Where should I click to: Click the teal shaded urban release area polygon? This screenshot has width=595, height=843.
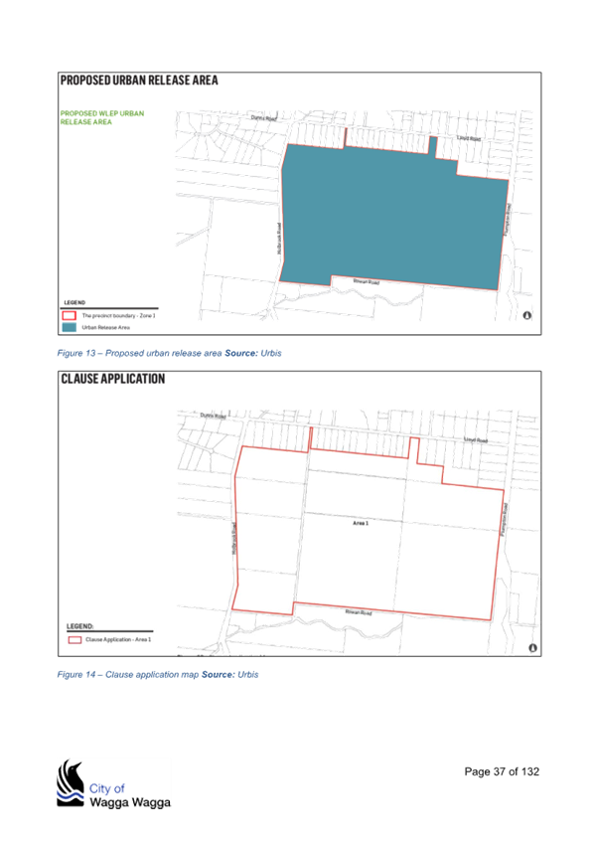pos(393,215)
